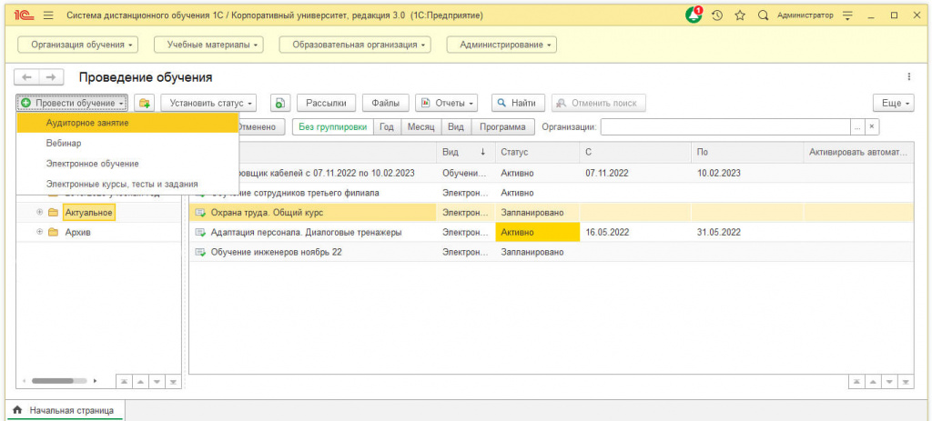Jump to first item in tree panel

coord(126,381)
